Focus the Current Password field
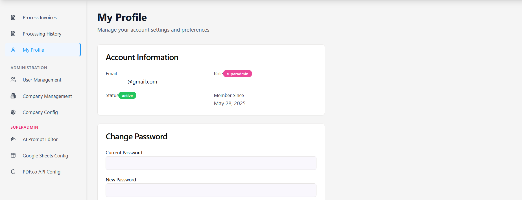Image resolution: width=522 pixels, height=200 pixels. click(211, 163)
